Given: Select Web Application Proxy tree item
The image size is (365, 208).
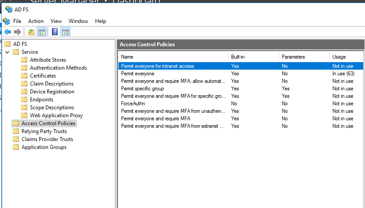Looking at the screenshot, I should click(x=56, y=115).
